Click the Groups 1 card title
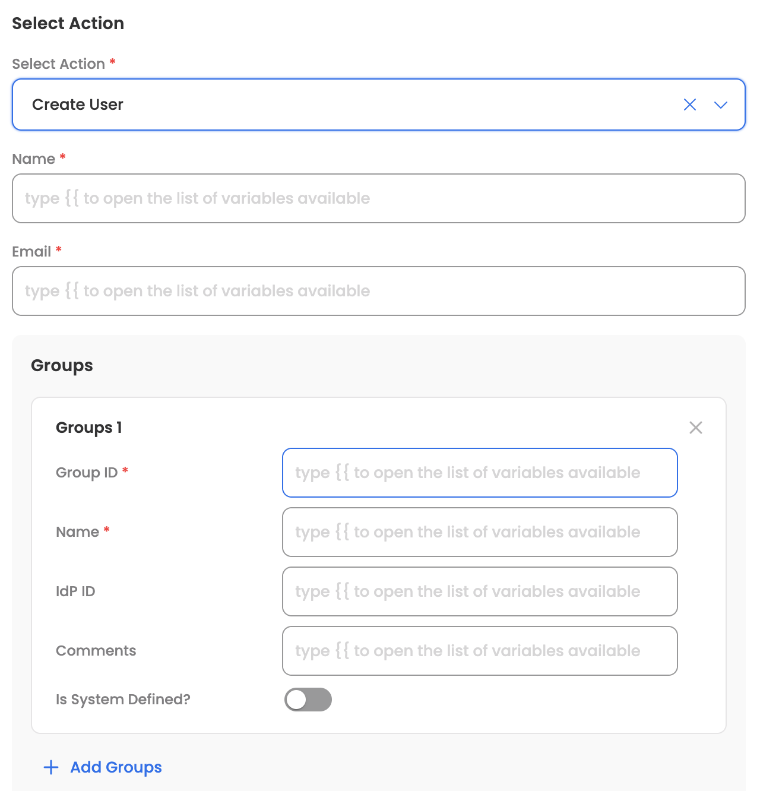The height and width of the screenshot is (791, 760). coord(89,428)
